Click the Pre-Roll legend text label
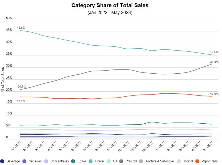This screenshot has height=165, width=222. click(x=132, y=161)
